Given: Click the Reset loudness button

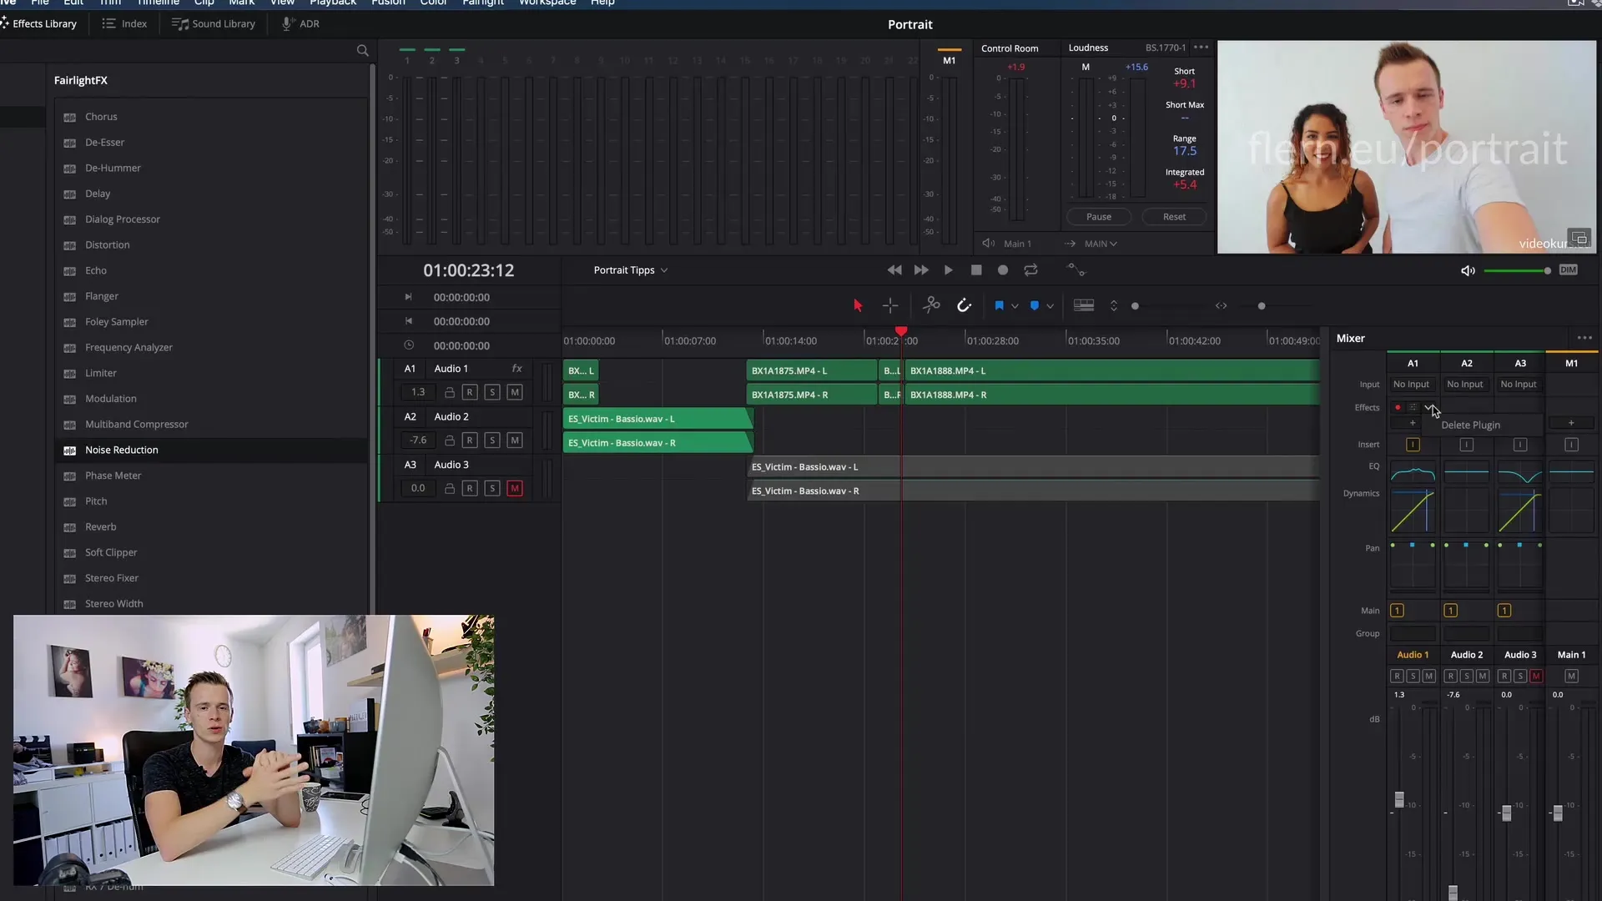Looking at the screenshot, I should click(x=1174, y=216).
